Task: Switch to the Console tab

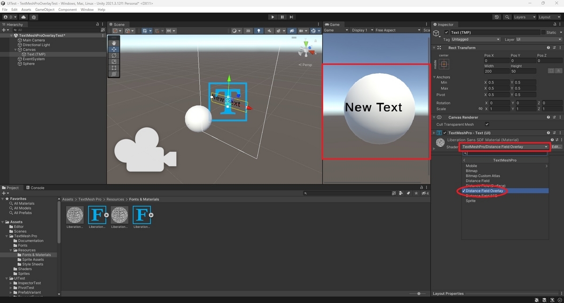Action: pyautogui.click(x=35, y=188)
